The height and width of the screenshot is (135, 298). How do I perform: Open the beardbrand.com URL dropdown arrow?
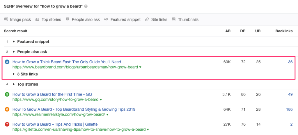(140, 67)
